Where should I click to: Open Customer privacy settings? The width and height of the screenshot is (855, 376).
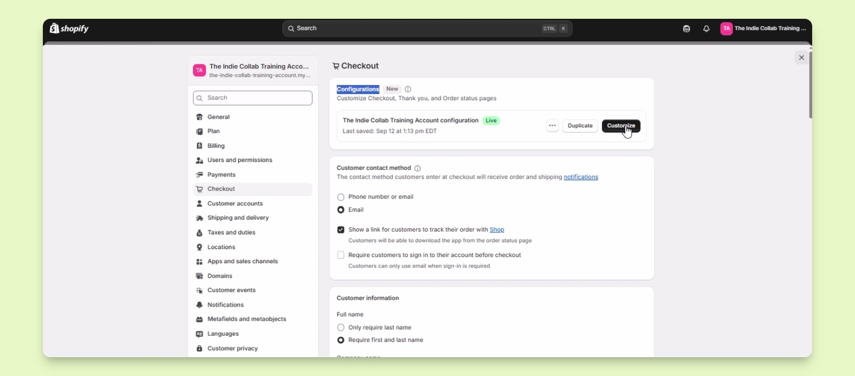[252, 349]
